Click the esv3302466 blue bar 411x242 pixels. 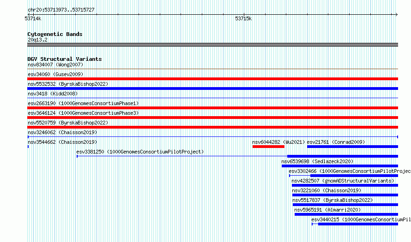(x=354, y=176)
